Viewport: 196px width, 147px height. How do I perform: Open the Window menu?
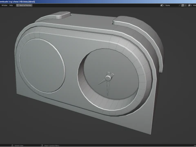[4, 5]
